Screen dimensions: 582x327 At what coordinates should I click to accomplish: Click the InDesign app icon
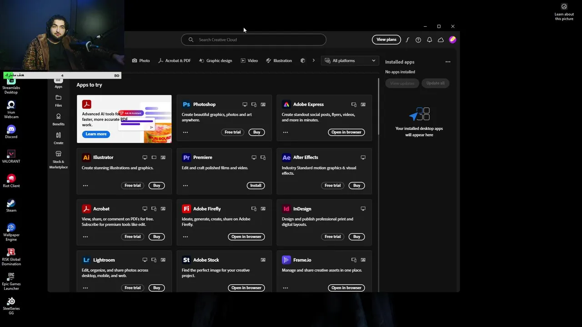click(286, 209)
